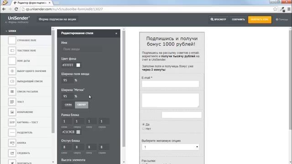Click the #C1C9CB border color value
This screenshot has width=292, height=164.
click(68, 132)
